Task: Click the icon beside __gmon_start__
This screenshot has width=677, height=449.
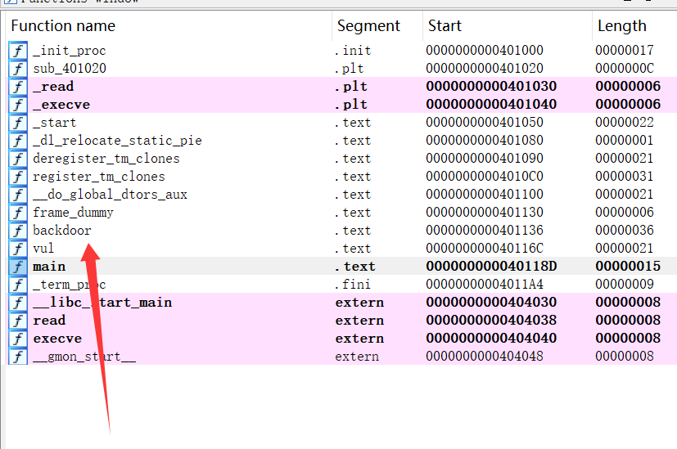Action: [x=17, y=357]
